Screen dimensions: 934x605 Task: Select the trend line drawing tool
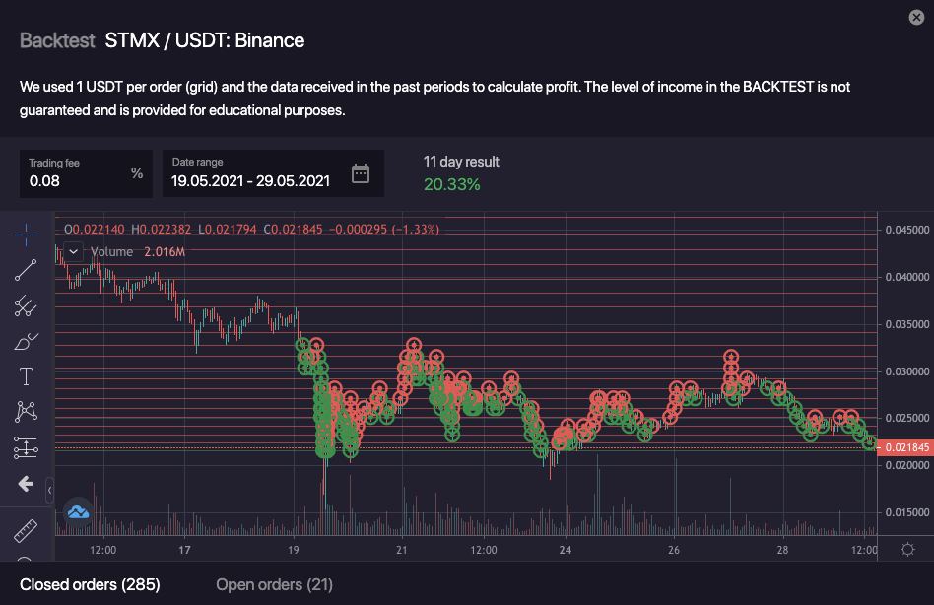click(26, 270)
